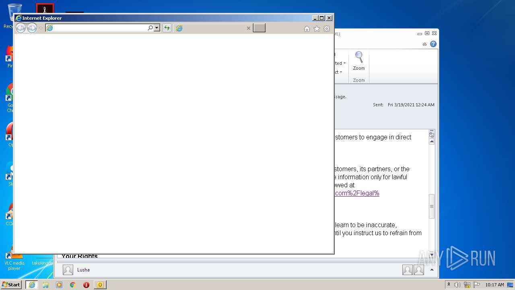Image resolution: width=515 pixels, height=290 pixels.
Task: Click Zoom magnifier in Outlook ribbon
Action: point(359,61)
